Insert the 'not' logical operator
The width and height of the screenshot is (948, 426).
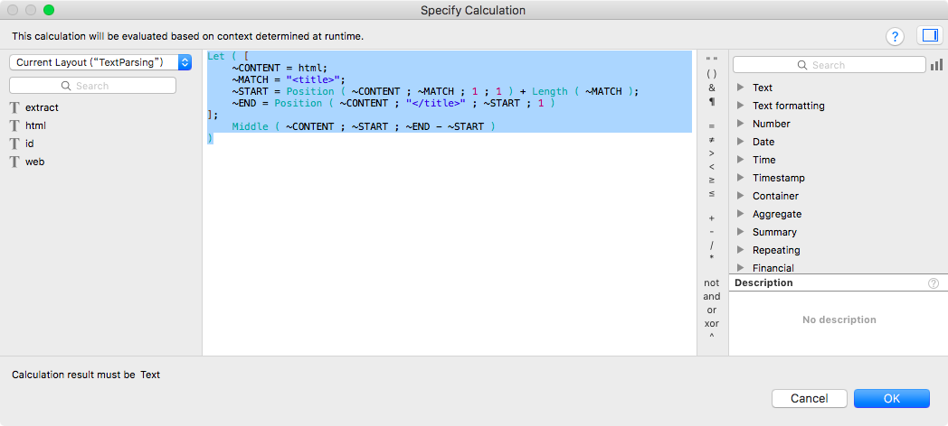(x=712, y=283)
